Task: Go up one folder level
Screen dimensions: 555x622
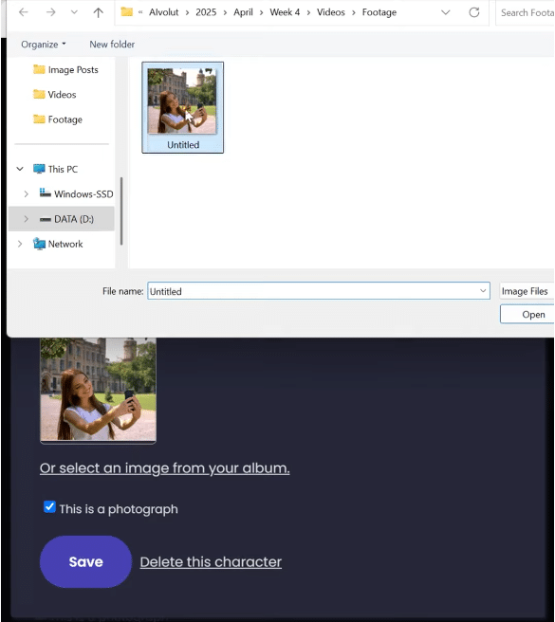Action: coord(98,12)
